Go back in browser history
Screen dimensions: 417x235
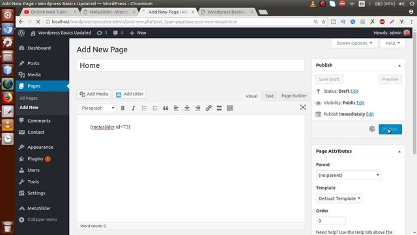(21, 22)
